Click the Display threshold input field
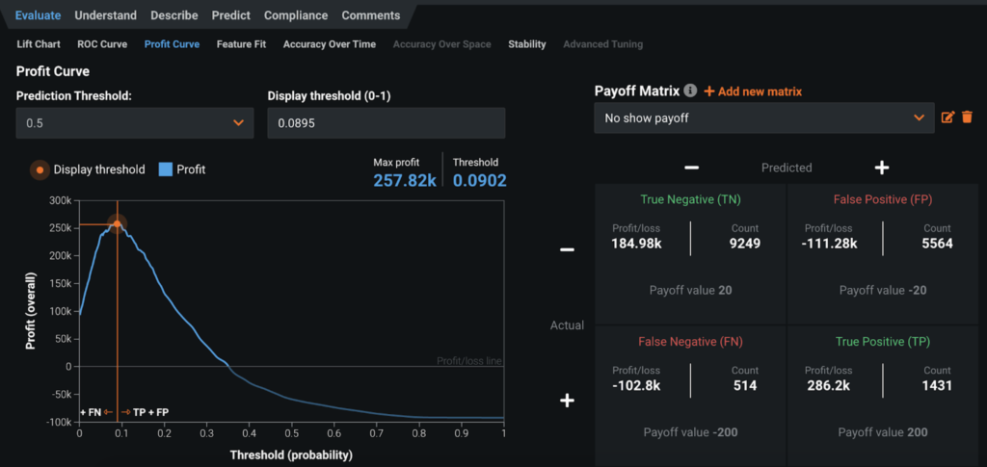The width and height of the screenshot is (987, 467). 386,122
